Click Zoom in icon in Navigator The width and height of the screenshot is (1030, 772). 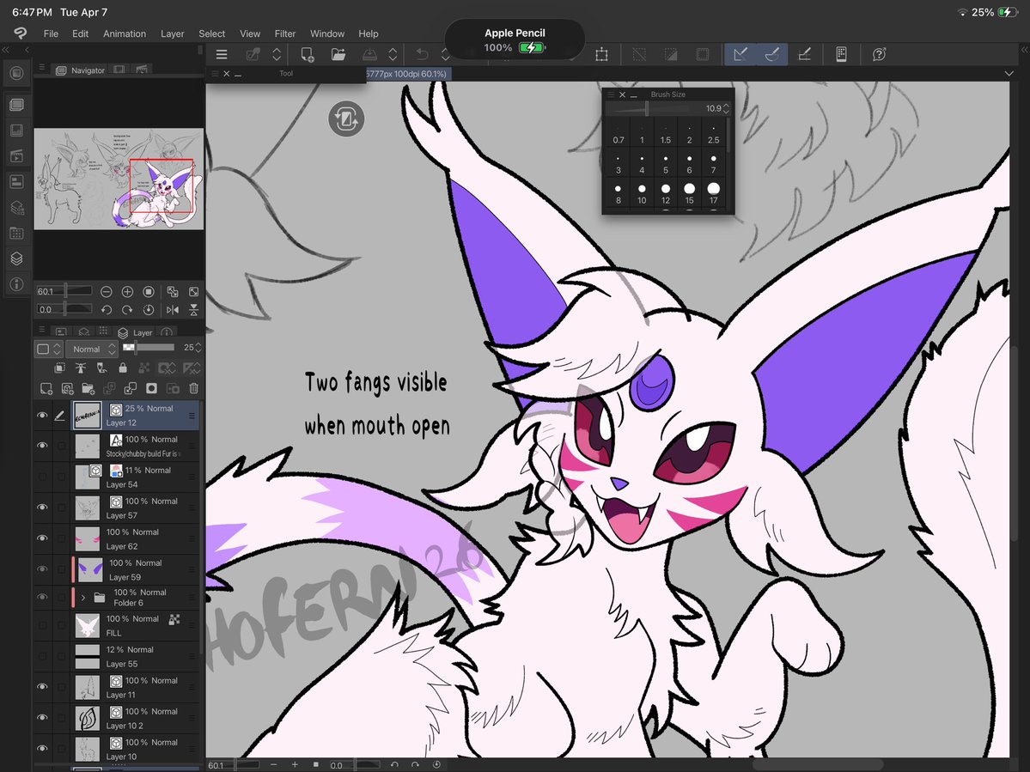pos(127,291)
